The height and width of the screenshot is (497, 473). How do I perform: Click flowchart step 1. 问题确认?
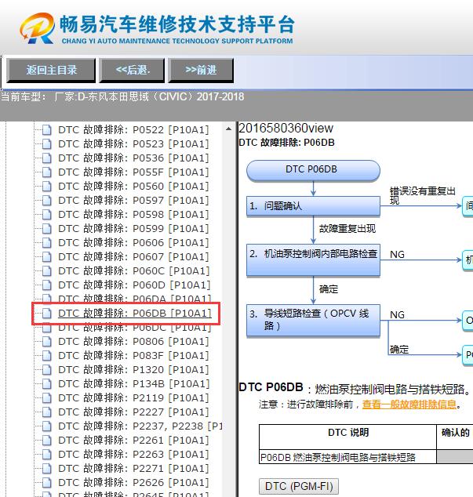click(313, 206)
